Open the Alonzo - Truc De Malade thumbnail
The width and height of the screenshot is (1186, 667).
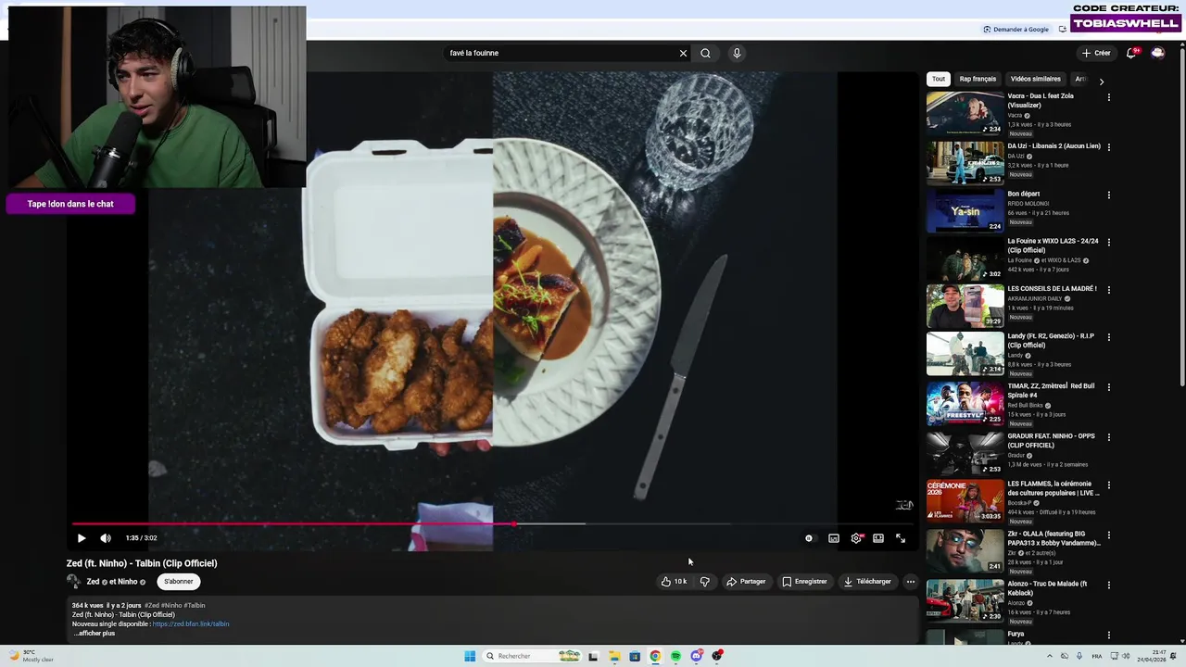pyautogui.click(x=965, y=600)
